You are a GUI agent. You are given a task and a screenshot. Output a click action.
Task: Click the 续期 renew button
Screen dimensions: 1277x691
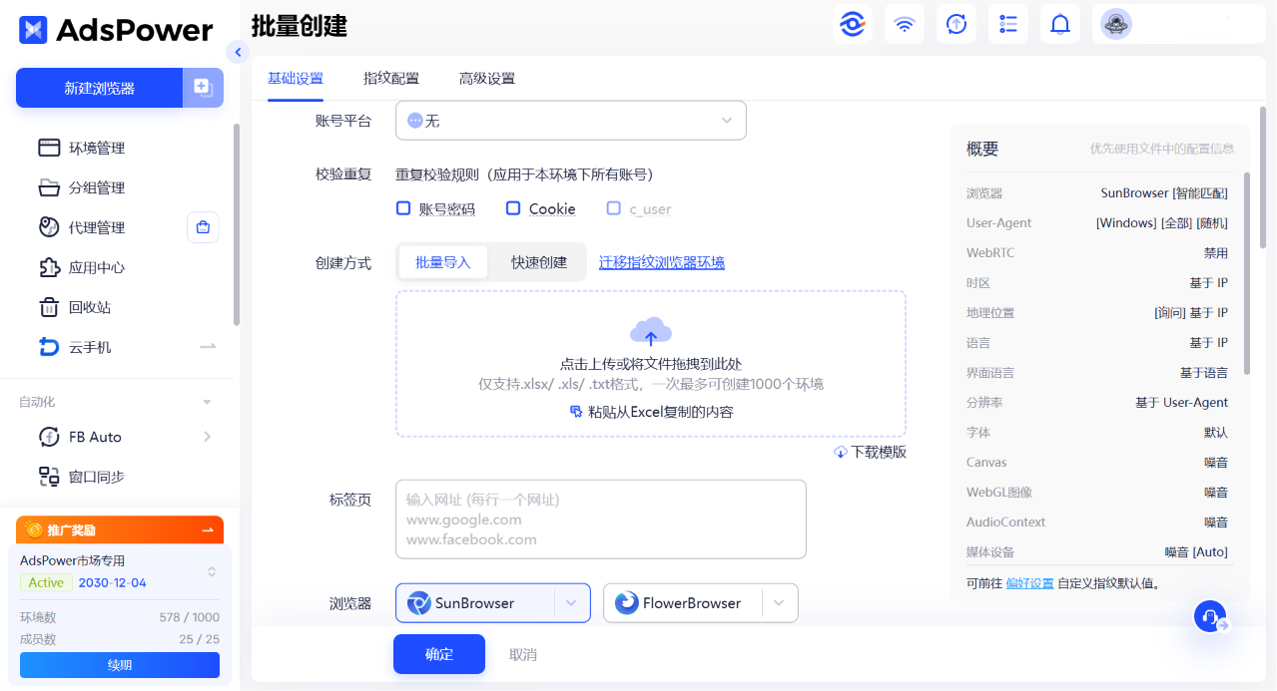coord(120,665)
